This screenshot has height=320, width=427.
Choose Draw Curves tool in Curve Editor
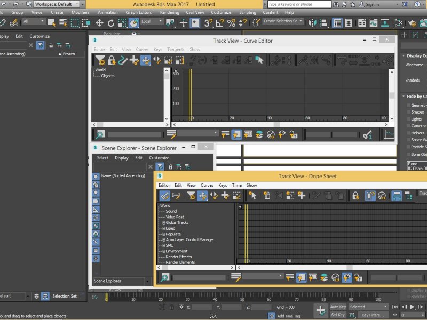(123, 60)
